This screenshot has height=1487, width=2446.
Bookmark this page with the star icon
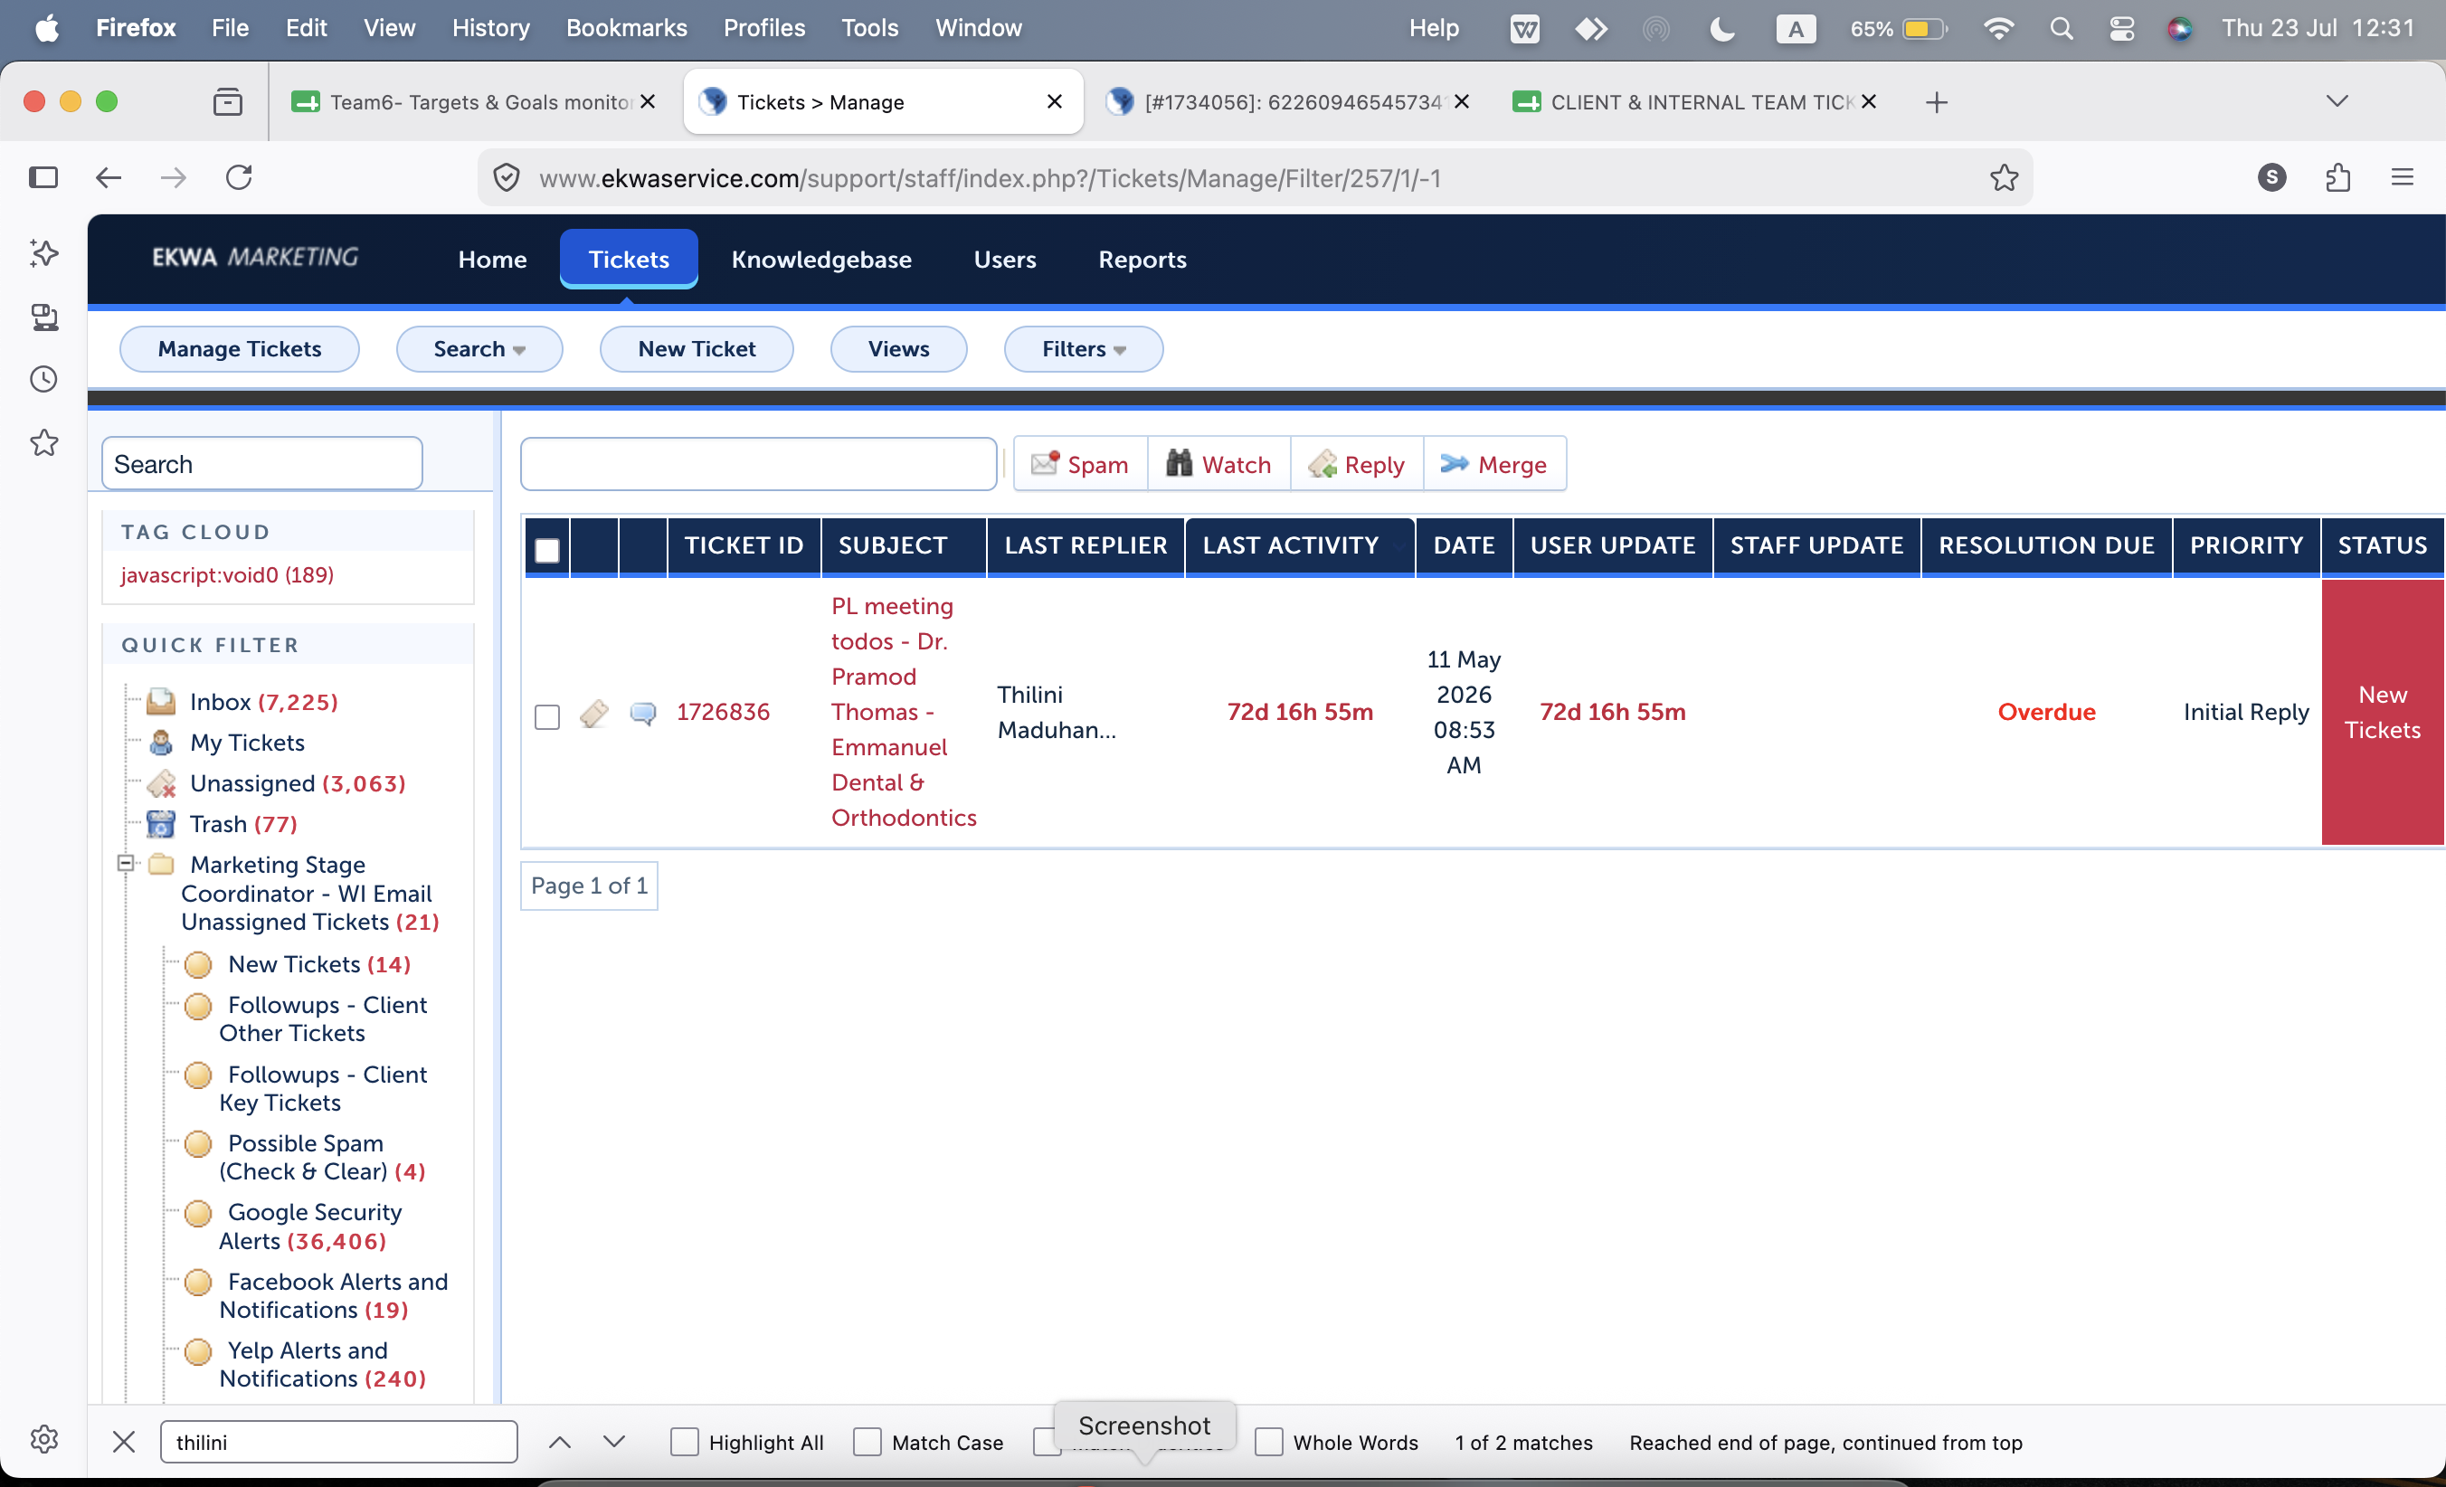pos(2005,177)
